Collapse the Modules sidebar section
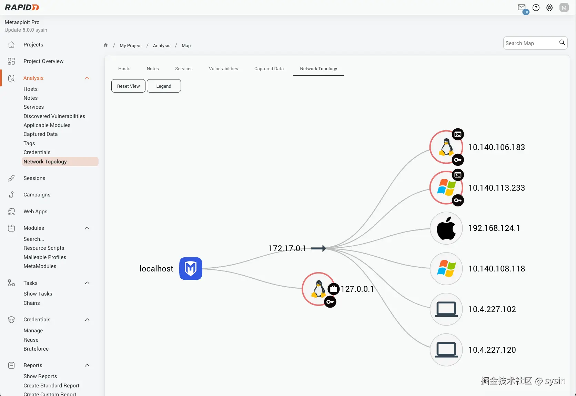Viewport: 576px width, 396px height. [87, 228]
